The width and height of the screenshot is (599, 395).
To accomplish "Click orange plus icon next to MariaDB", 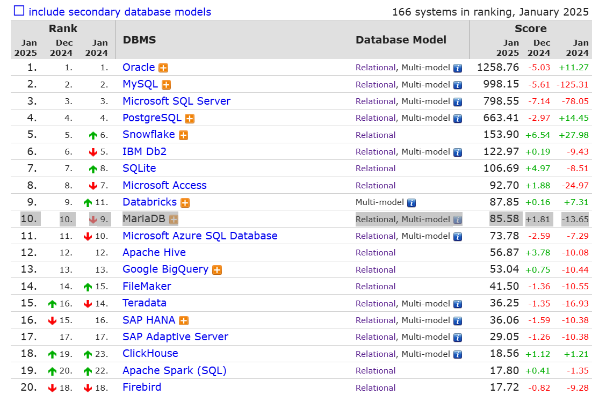I will 174,220.
